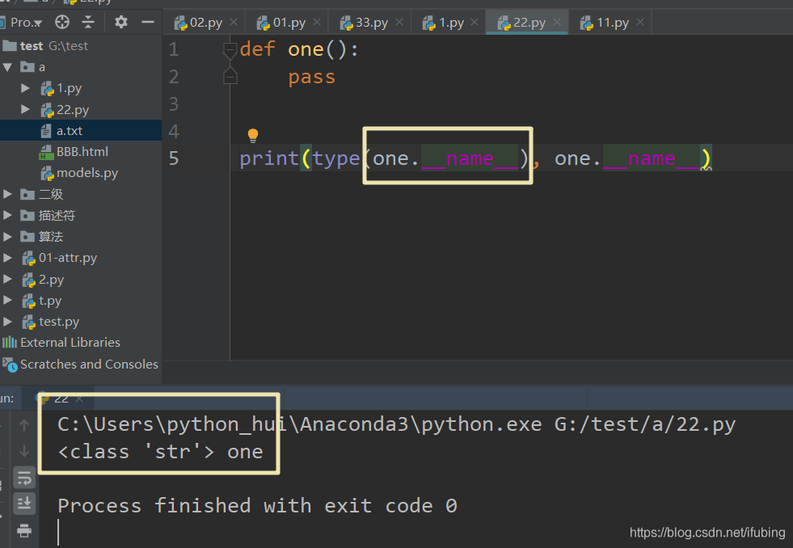Click the 01-attr.py Python file icon

click(29, 259)
